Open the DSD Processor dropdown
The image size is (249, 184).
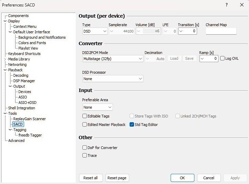click(x=113, y=79)
